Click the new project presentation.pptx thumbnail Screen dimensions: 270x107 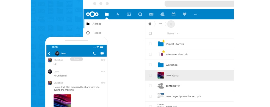pyautogui.click(x=161, y=96)
